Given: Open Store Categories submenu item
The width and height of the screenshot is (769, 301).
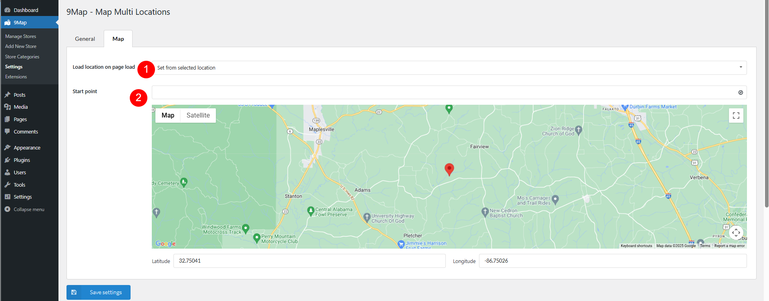Looking at the screenshot, I should [x=22, y=57].
